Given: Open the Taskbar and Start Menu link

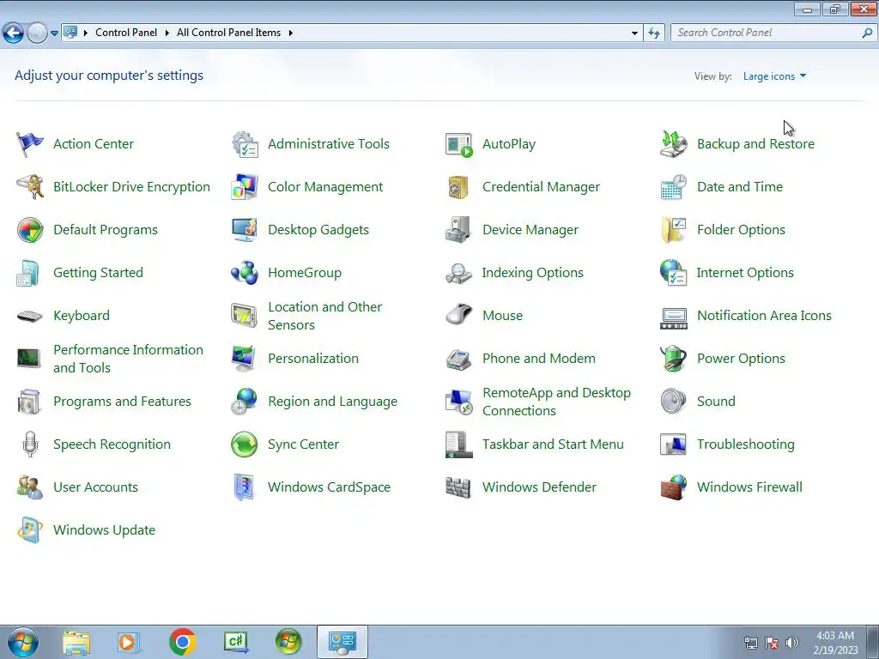Looking at the screenshot, I should 553,444.
